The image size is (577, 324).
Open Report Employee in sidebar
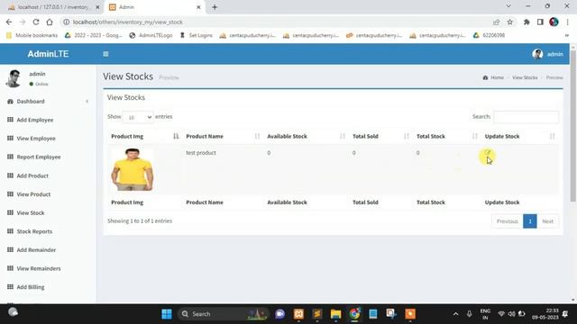point(39,157)
